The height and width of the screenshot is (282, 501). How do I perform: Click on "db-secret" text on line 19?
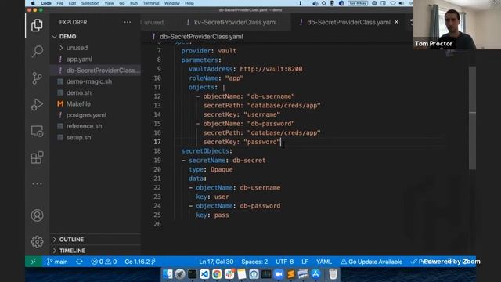(249, 160)
